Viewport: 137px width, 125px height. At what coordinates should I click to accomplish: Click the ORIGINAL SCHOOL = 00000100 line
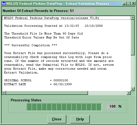pos(36,80)
